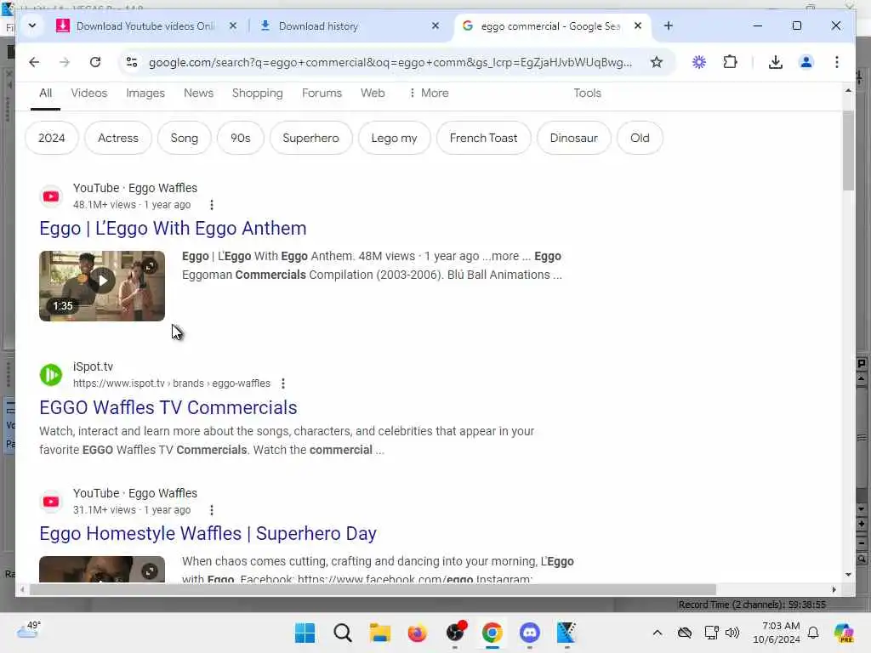Open the Shopping results filter
The image size is (871, 653).
257,94
